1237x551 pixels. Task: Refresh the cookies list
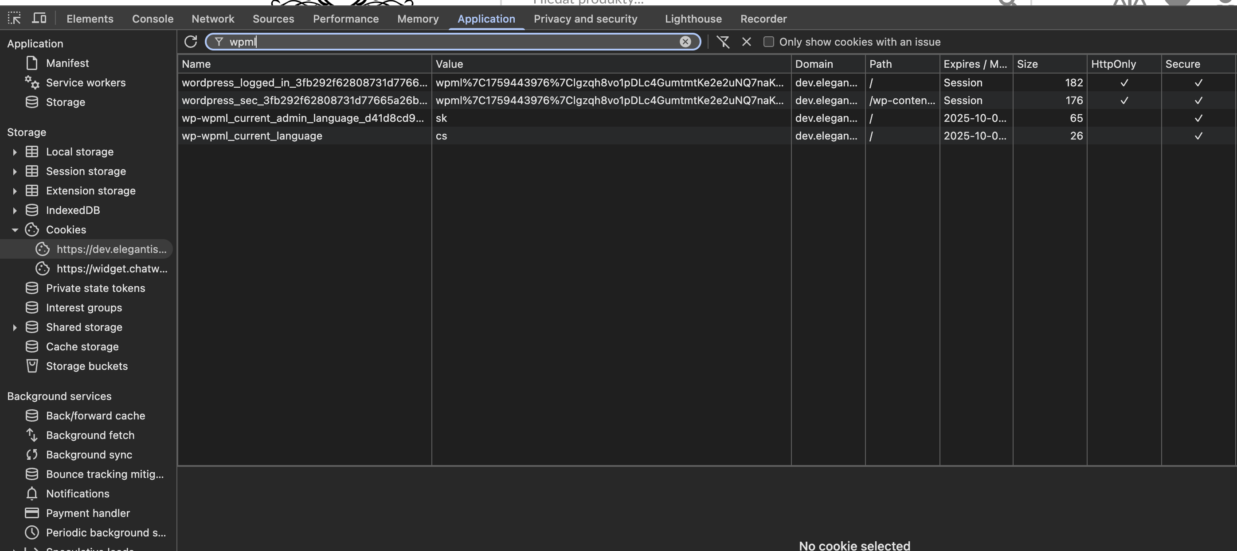point(191,42)
